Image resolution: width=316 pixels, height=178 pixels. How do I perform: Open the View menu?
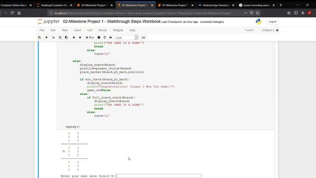point(65,30)
